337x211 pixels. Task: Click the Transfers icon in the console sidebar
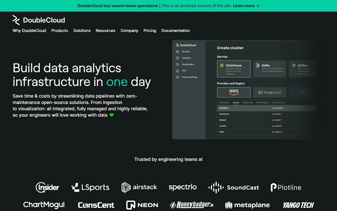pos(177,58)
